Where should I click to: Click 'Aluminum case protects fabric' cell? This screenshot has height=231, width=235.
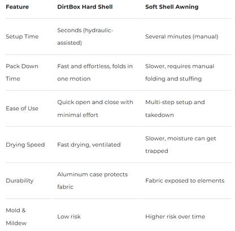click(93, 181)
